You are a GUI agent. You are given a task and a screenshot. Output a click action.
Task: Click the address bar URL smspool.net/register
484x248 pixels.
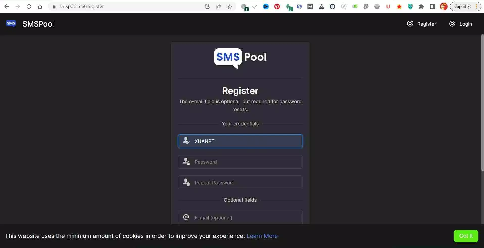pos(81,7)
